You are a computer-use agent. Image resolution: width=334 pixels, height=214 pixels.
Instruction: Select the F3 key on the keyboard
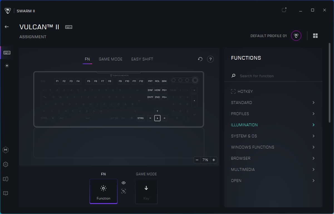71,81
